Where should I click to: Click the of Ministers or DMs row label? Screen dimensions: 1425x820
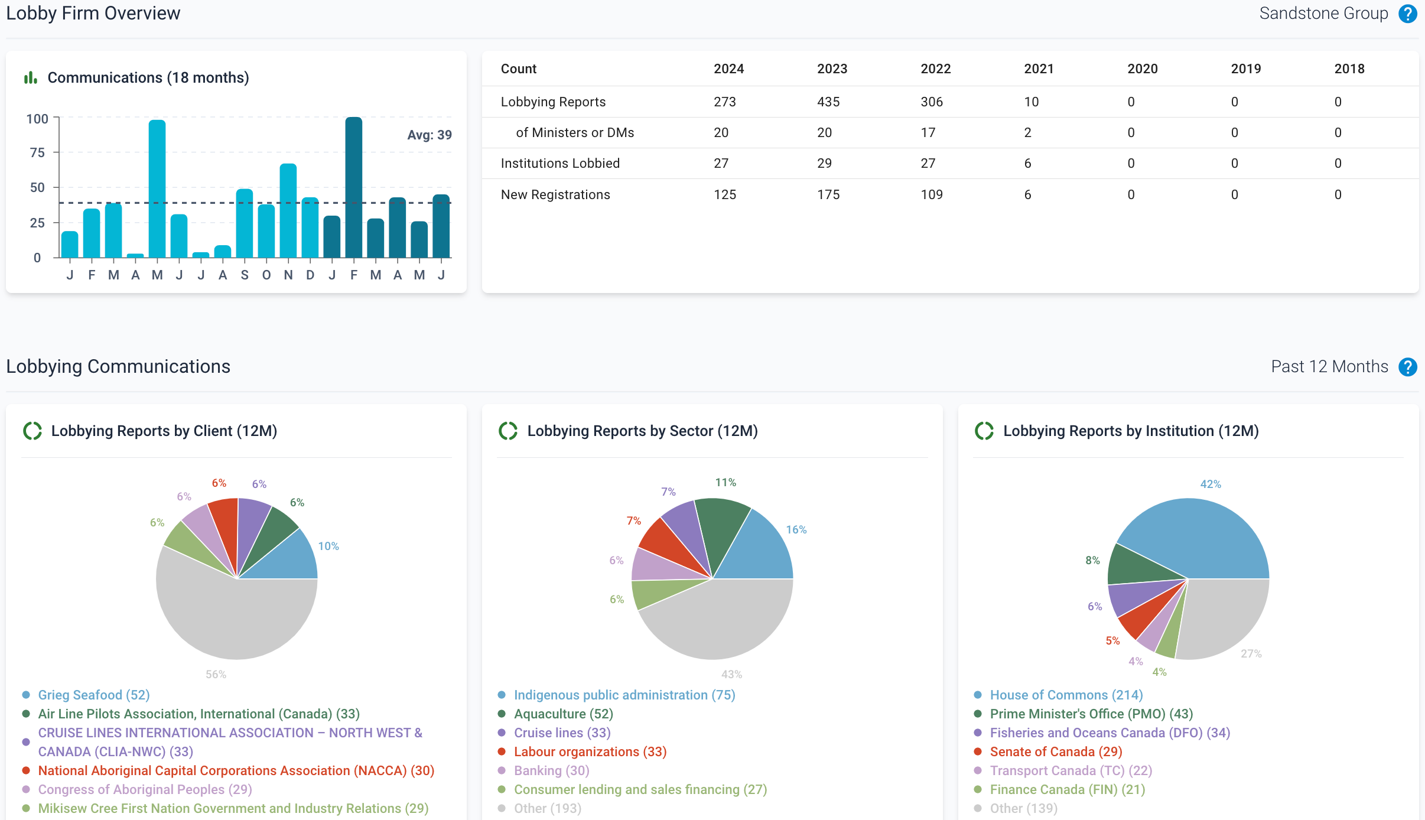coord(575,132)
